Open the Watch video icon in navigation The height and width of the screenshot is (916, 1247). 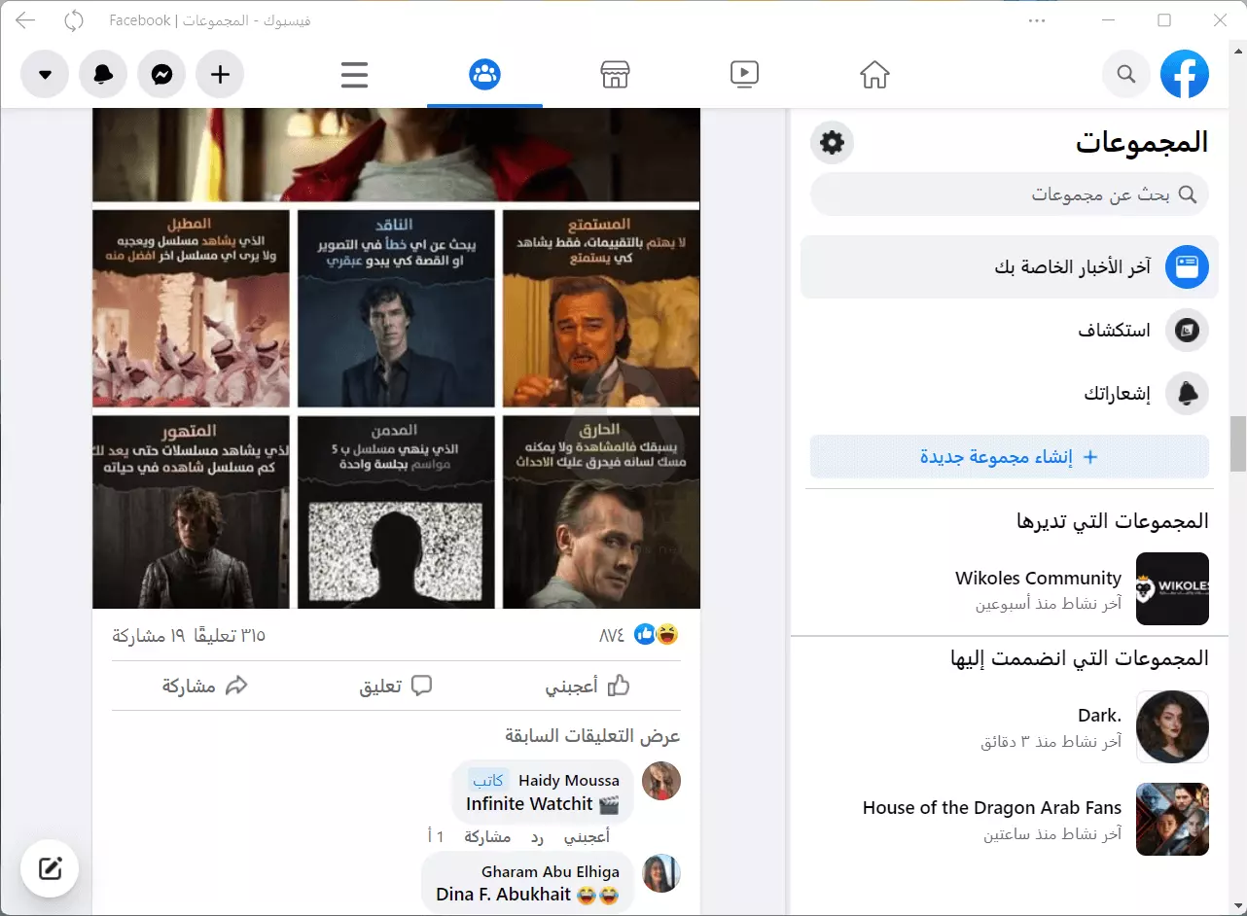[744, 74]
